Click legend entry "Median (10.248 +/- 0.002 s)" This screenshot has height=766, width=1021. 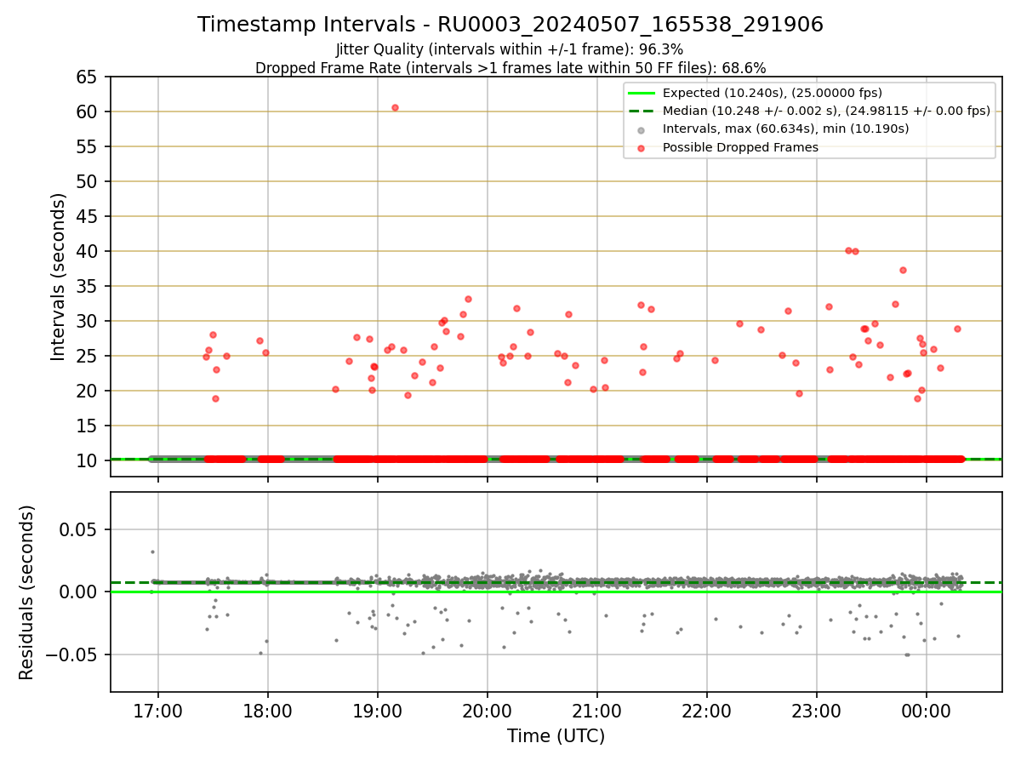(826, 111)
